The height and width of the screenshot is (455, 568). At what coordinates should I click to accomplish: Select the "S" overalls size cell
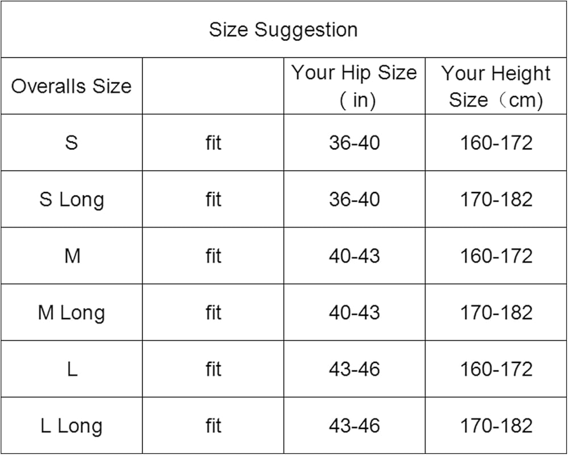tap(71, 143)
